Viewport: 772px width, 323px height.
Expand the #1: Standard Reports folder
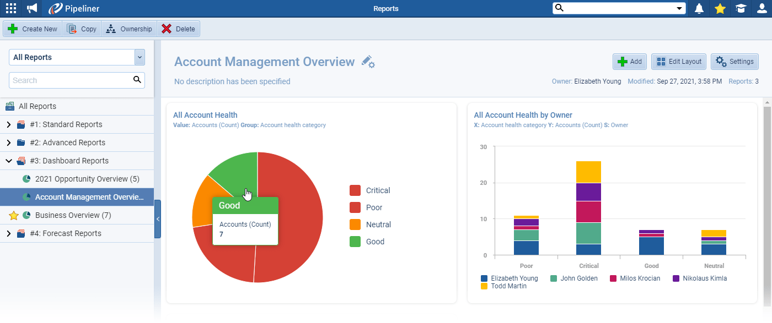[9, 124]
